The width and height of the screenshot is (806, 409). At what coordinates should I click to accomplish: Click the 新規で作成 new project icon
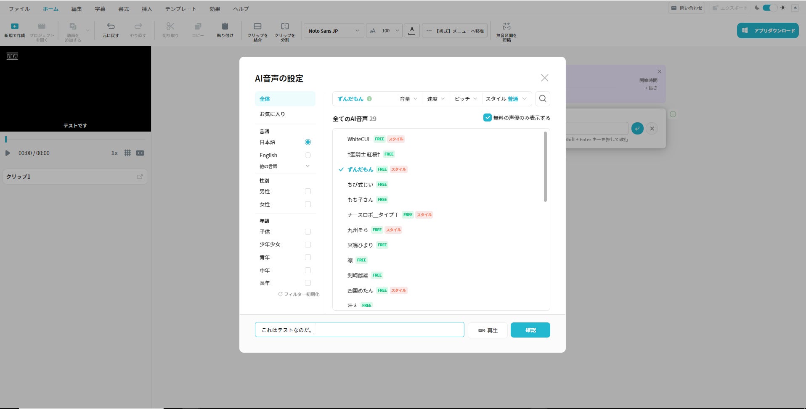pyautogui.click(x=15, y=26)
